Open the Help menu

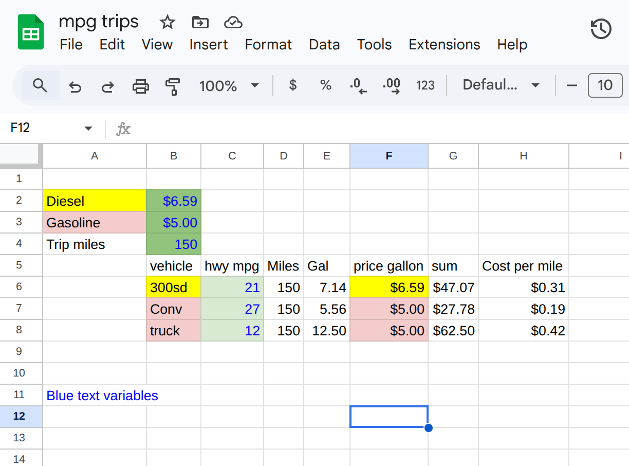point(512,45)
